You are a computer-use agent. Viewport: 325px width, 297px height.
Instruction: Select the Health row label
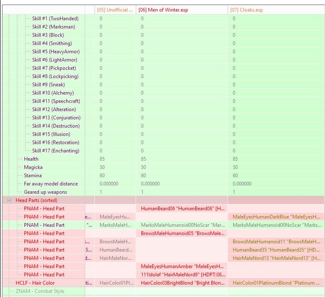31,159
